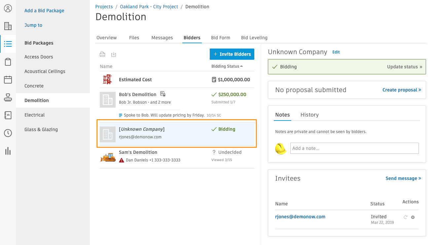This screenshot has width=432, height=245.
Task: Click the warning icon beside Dan Daniels
Action: pyautogui.click(x=122, y=160)
